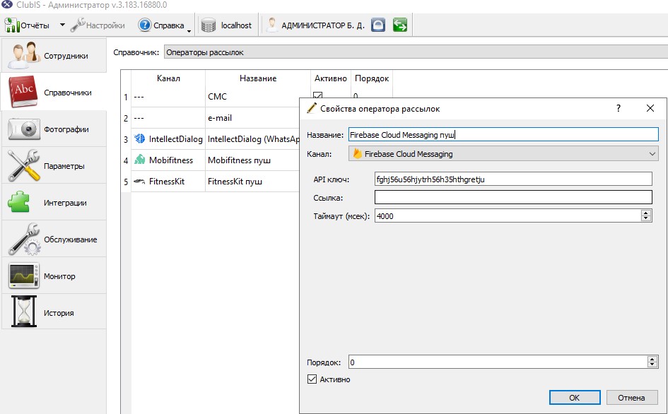Select the IntellectDialog (WhatsApp) name cell
The image size is (668, 414).
[x=252, y=139]
